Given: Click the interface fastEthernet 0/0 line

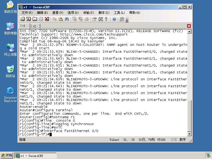Looking at the screenshot, I should coord(59,131).
